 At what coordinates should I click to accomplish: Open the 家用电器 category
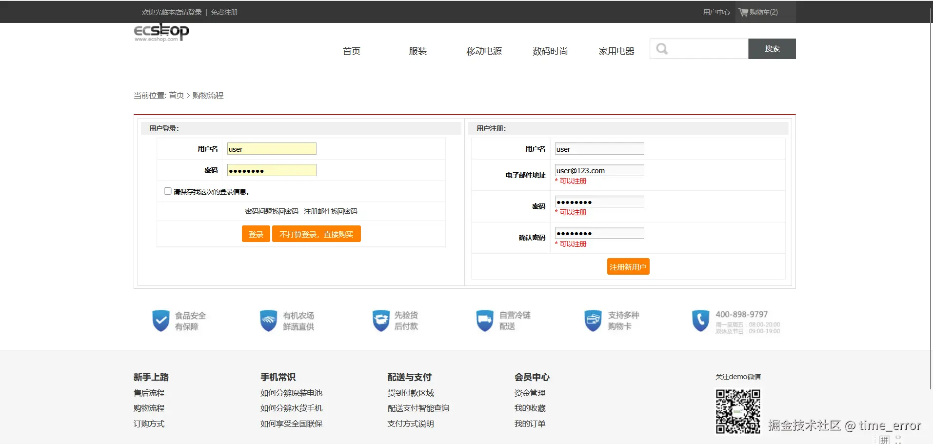[x=616, y=51]
